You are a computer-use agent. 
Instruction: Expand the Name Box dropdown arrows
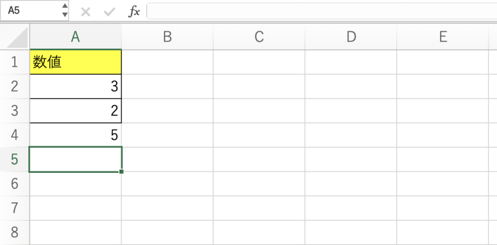click(65, 10)
